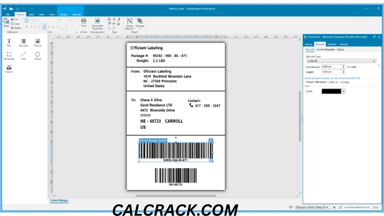Click the zoom out minus button

345,207
